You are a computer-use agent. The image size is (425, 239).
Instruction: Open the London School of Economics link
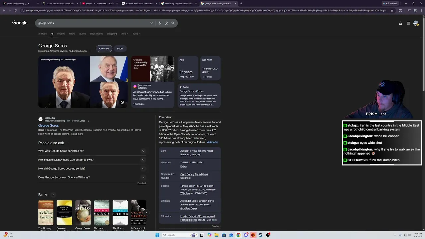pos(198,218)
